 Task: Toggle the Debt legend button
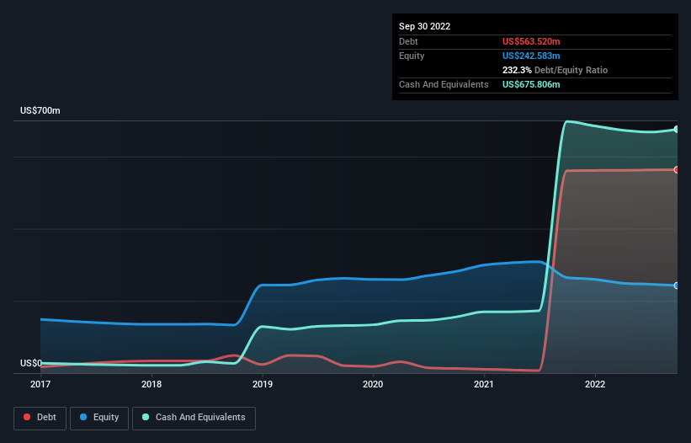click(x=40, y=418)
